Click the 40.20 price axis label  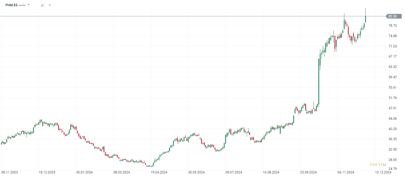(x=392, y=129)
